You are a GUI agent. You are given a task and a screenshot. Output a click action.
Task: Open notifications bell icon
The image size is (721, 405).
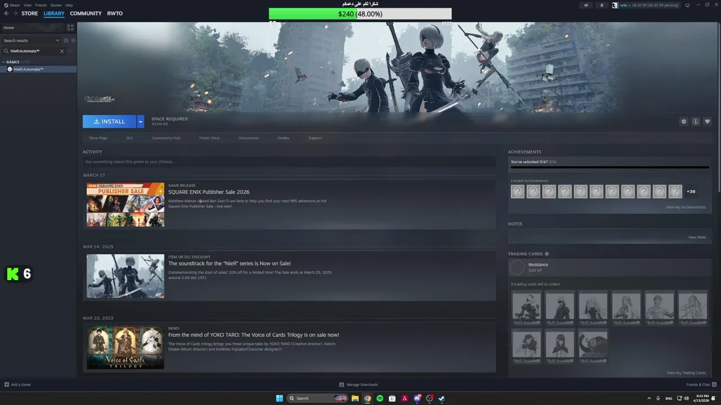[602, 5]
